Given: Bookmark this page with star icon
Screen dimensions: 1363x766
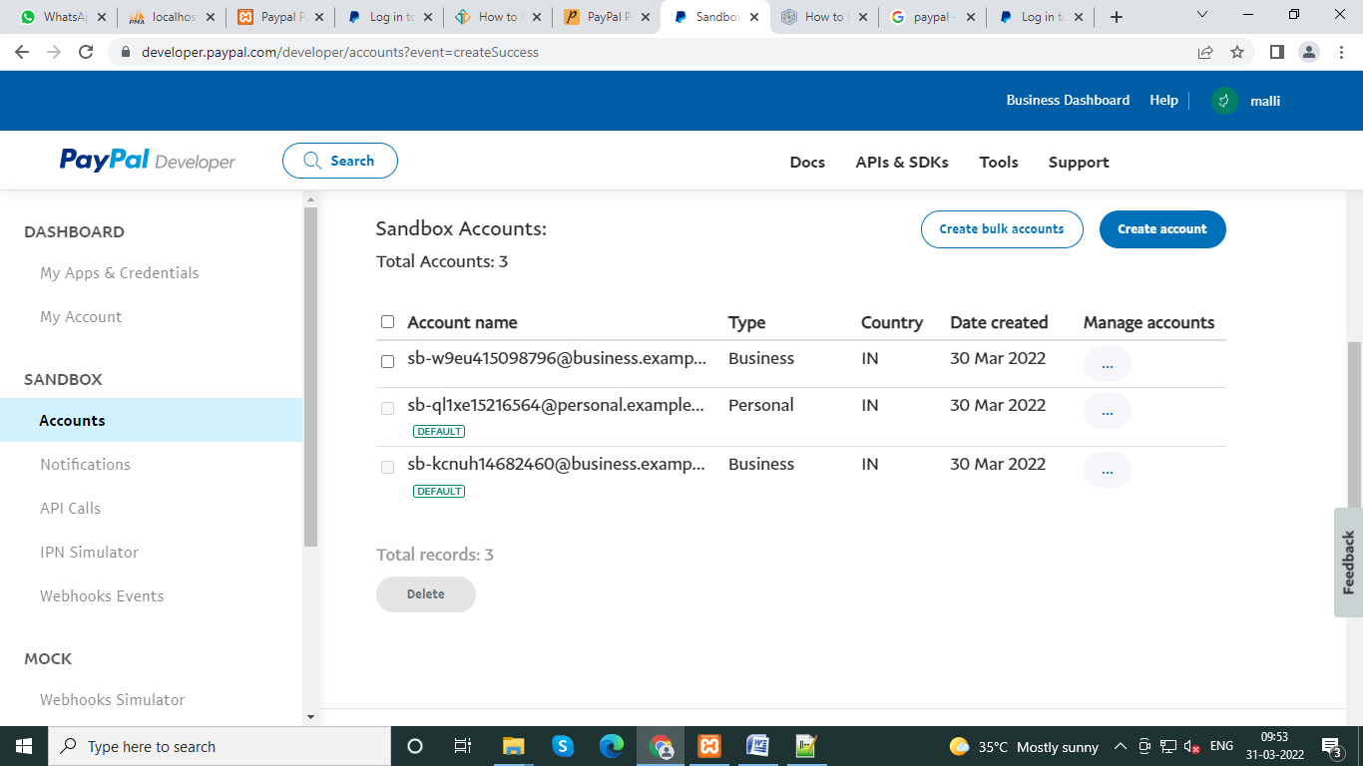Looking at the screenshot, I should tap(1237, 52).
